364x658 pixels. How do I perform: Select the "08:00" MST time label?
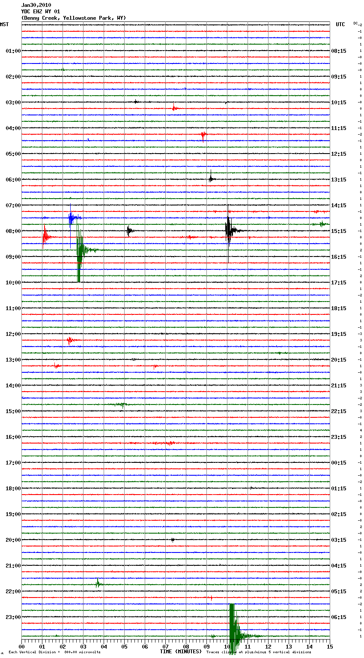(13, 231)
